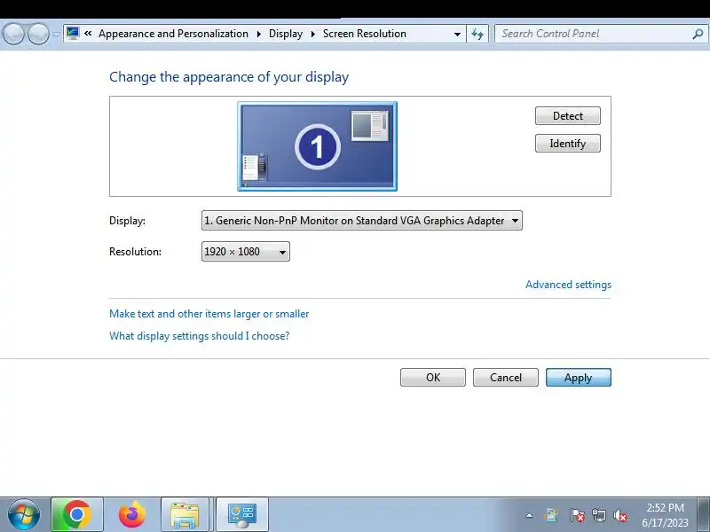The width and height of the screenshot is (710, 532).
Task: Open Windows Explorer from taskbar
Action: 185,515
